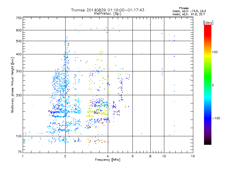Click the '-100' colorbar tick label
Screen dimensions: 227x170
pos(216,118)
